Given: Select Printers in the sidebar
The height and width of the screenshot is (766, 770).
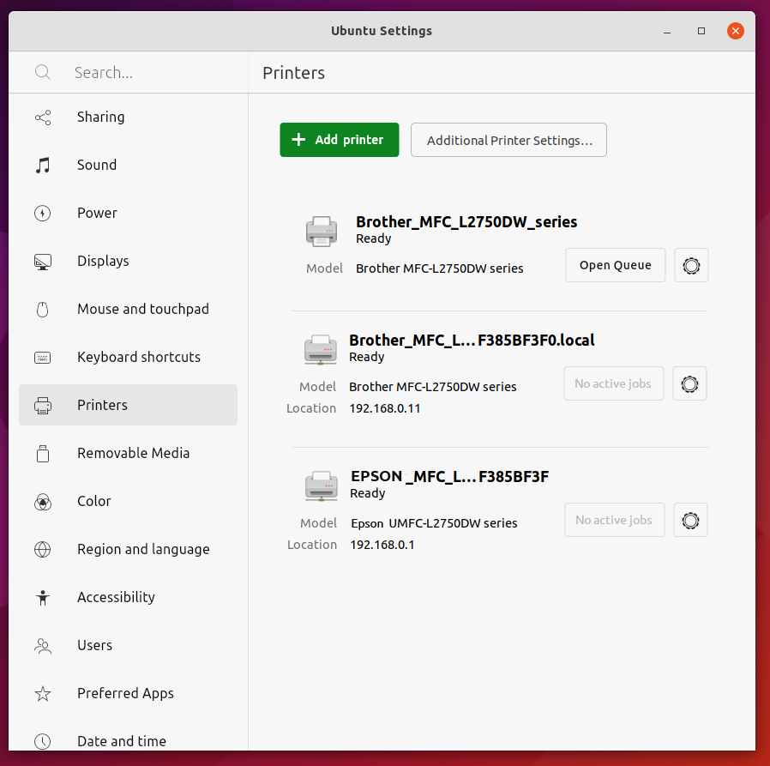Looking at the screenshot, I should click(103, 405).
